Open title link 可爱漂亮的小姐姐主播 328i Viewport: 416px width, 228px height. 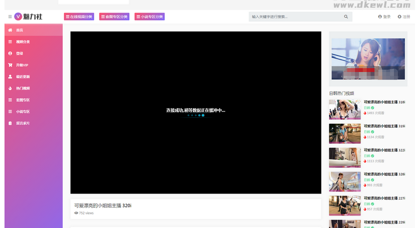point(384,174)
